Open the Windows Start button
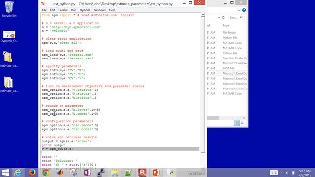Image resolution: width=315 pixels, height=177 pixels. point(5,173)
